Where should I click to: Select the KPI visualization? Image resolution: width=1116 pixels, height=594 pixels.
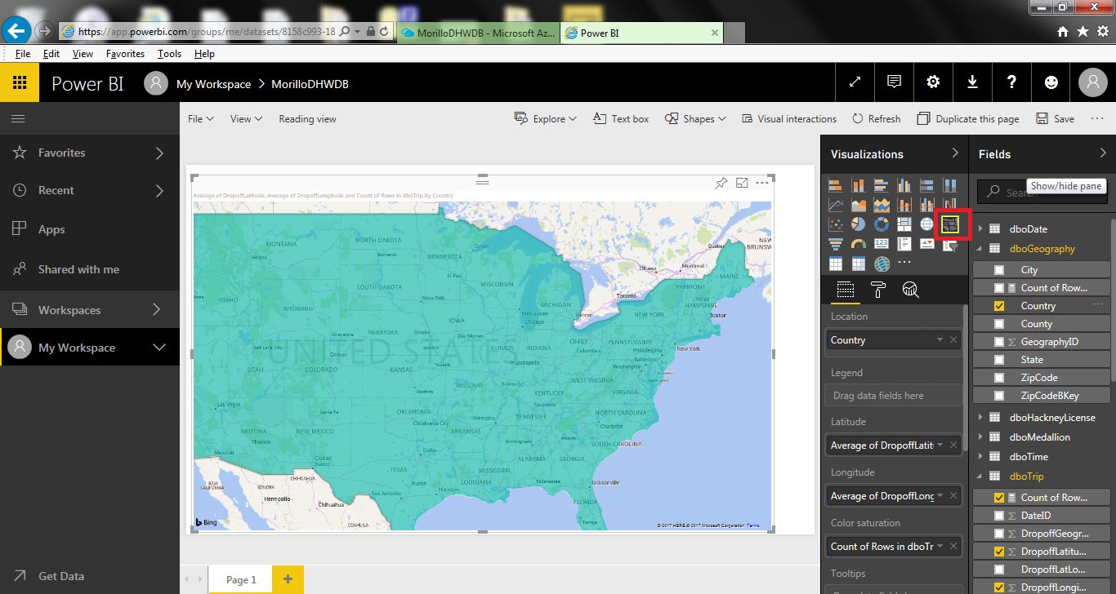[927, 244]
